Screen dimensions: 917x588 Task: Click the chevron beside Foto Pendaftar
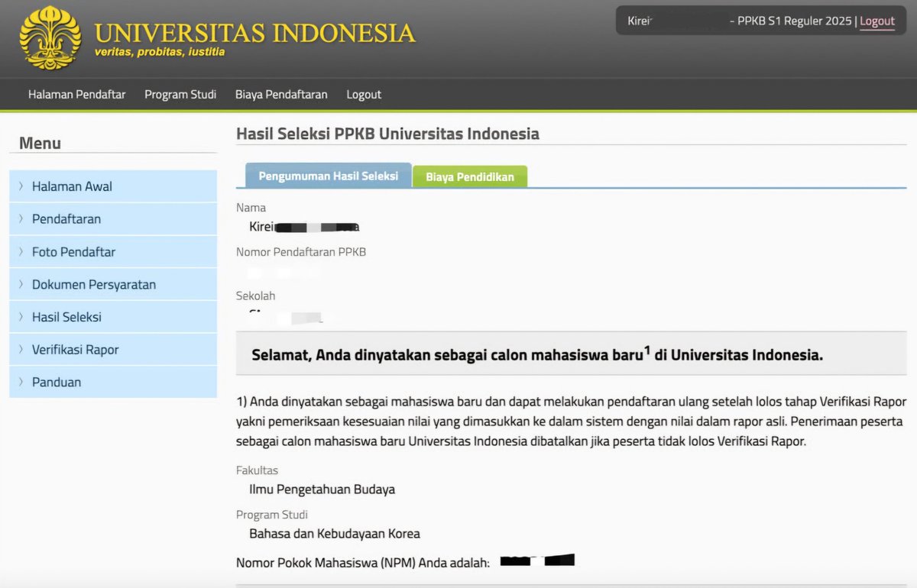(21, 251)
